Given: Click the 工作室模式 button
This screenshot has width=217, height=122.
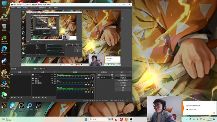Looking at the screenshot, I should [123, 85].
